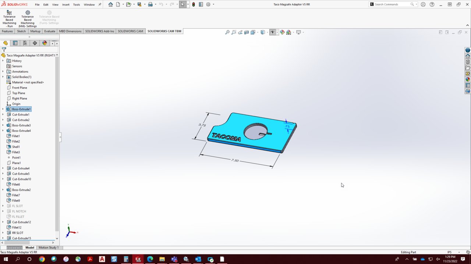Save the document
Viewport: 471px width, 264px height.
pos(139,4)
